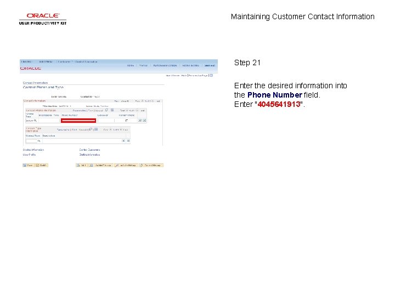Image resolution: width=395 pixels, height=296 pixels.
Task: Open the Staffing Information link
Action: click(89, 155)
